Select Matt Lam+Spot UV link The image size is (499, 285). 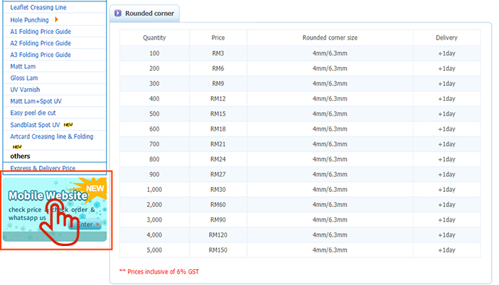[x=36, y=101]
